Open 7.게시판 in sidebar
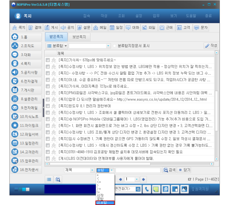Viewport: 229px width, 205px height. (x=26, y=90)
